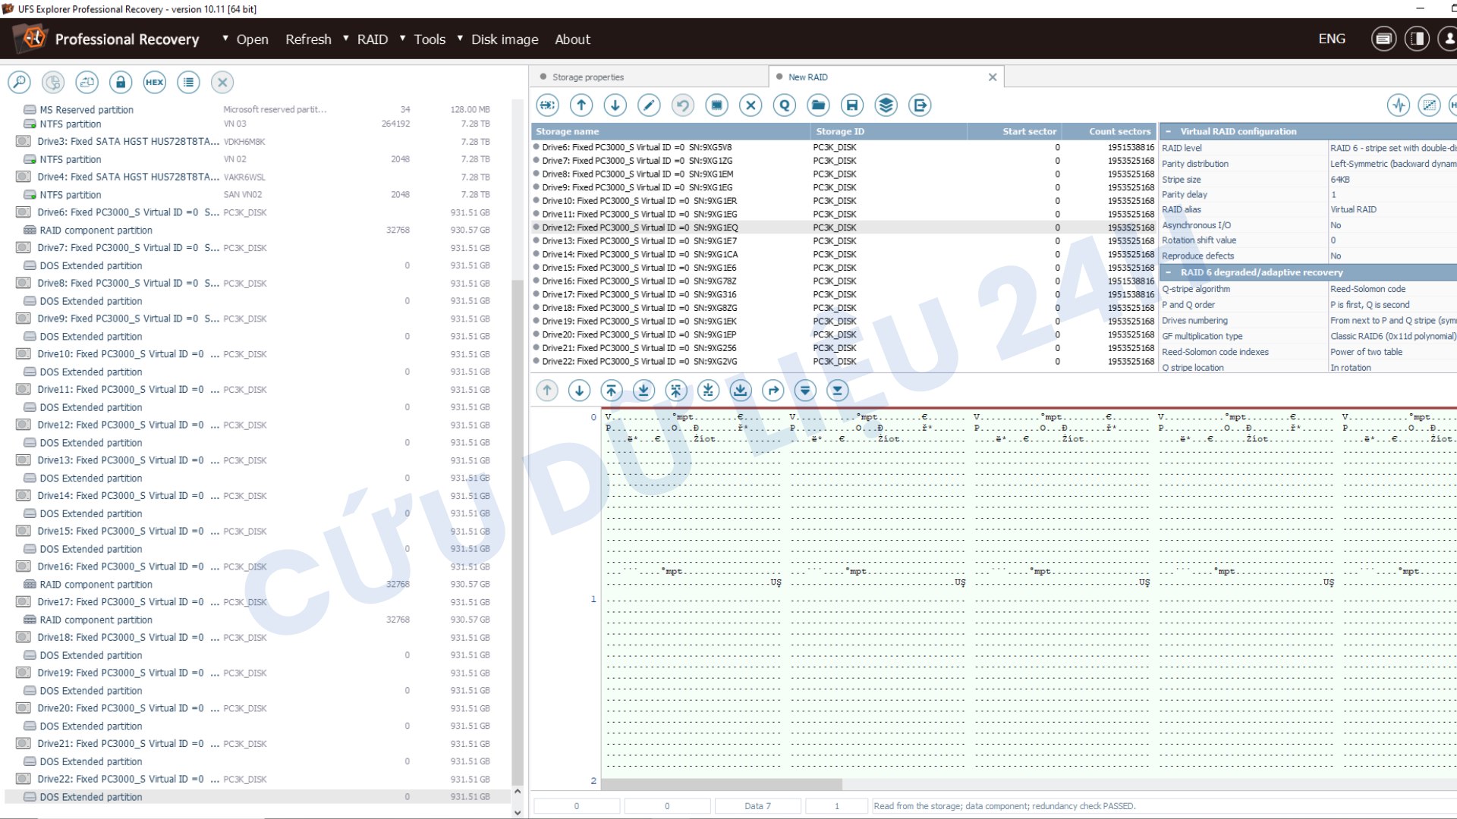The width and height of the screenshot is (1457, 819).
Task: Click the pulse waveform icon
Action: click(x=1399, y=105)
